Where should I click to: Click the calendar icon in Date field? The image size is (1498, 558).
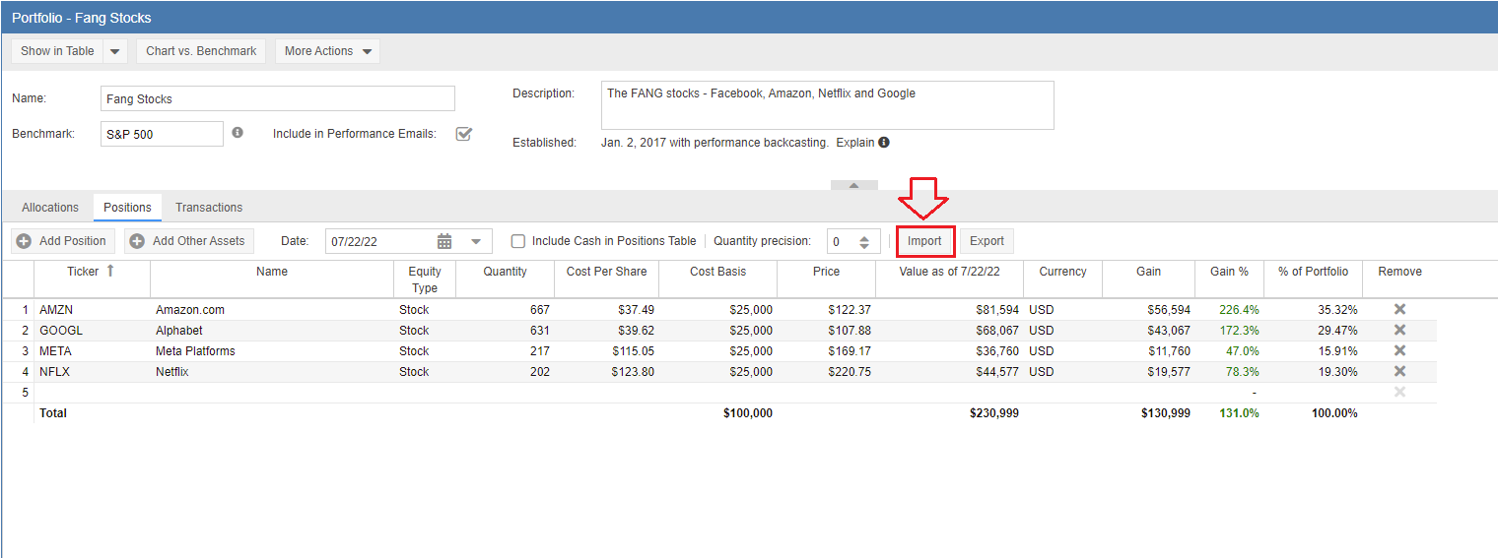click(444, 241)
